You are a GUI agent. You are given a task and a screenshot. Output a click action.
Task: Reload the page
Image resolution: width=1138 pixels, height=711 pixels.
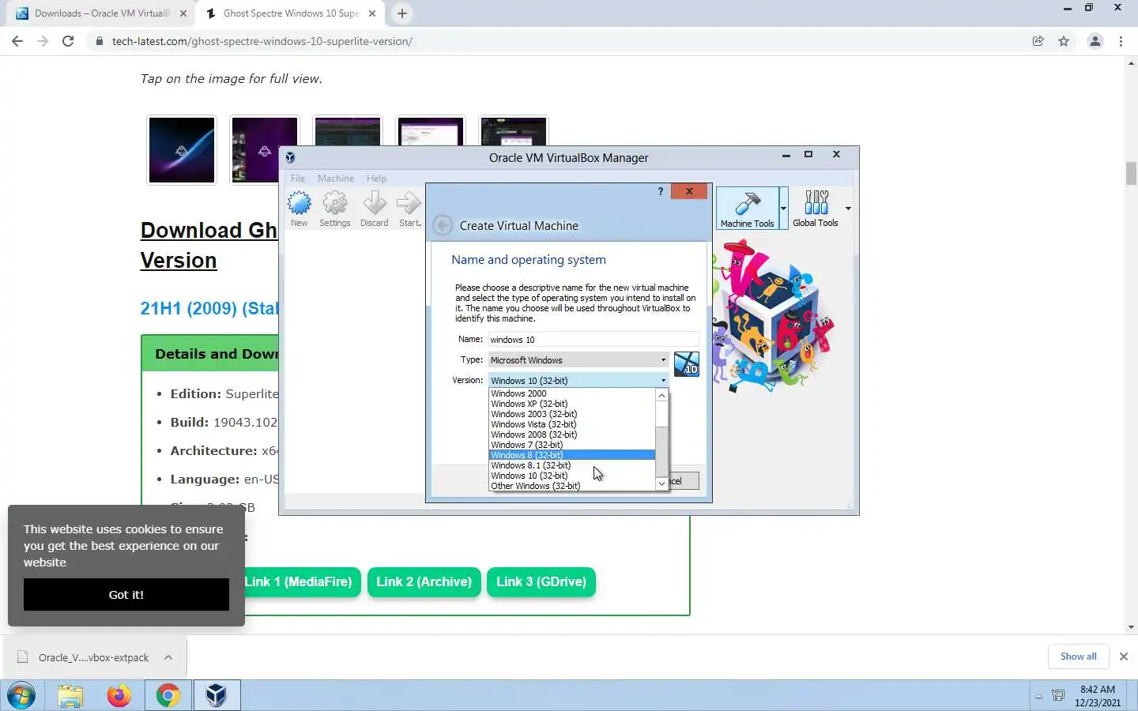[68, 41]
